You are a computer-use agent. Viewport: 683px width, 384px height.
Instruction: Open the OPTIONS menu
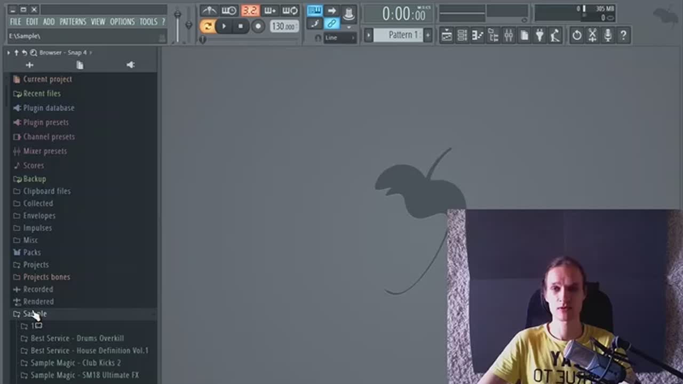click(x=122, y=22)
